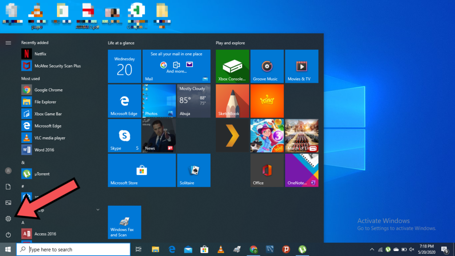Click the Play and explore group header

[231, 43]
